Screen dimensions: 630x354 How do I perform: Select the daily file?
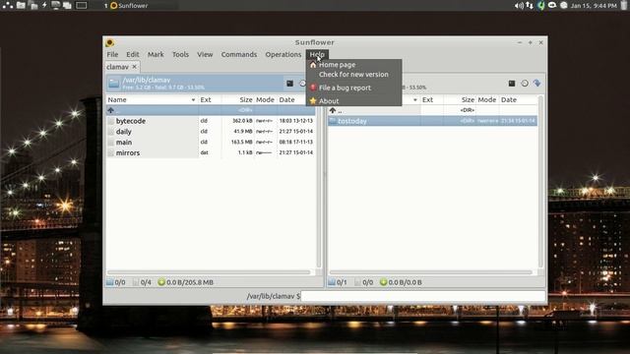coord(211,132)
